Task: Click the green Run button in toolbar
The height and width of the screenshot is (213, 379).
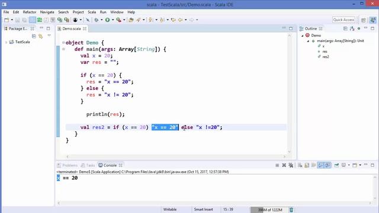Action: click(x=107, y=20)
